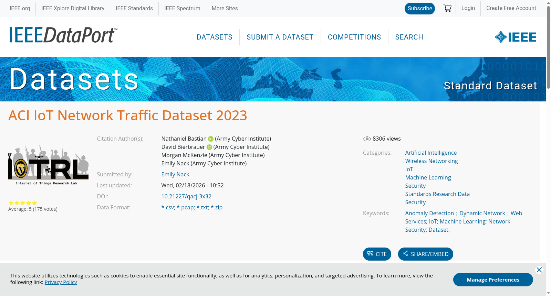This screenshot has height=296, width=551.
Task: Open the DATASETS navigation item
Action: 215,37
